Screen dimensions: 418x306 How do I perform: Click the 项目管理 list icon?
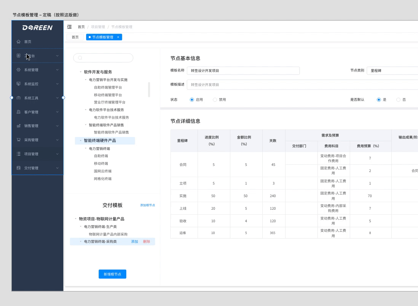pyautogui.click(x=18, y=154)
